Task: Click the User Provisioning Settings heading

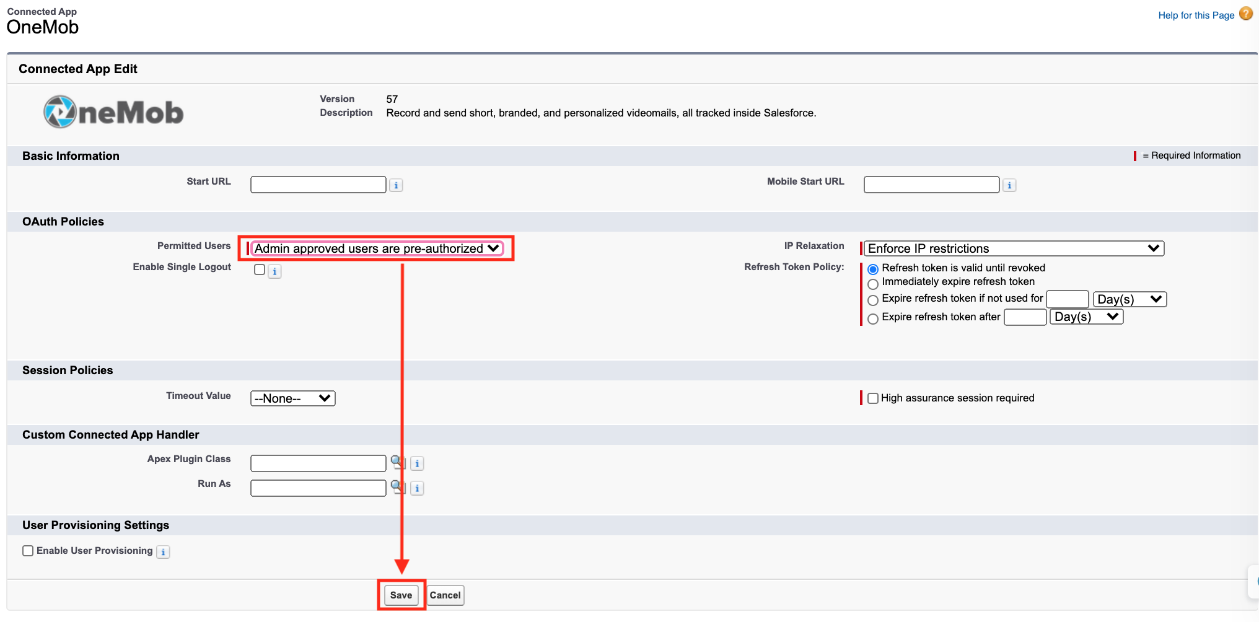Action: pyautogui.click(x=95, y=525)
